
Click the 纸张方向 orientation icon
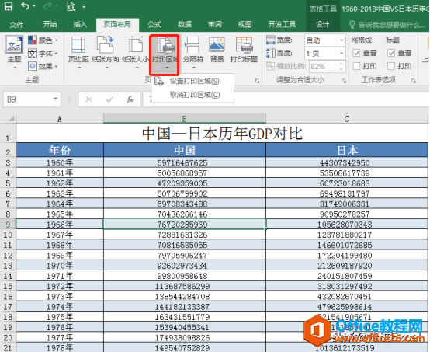pyautogui.click(x=106, y=45)
